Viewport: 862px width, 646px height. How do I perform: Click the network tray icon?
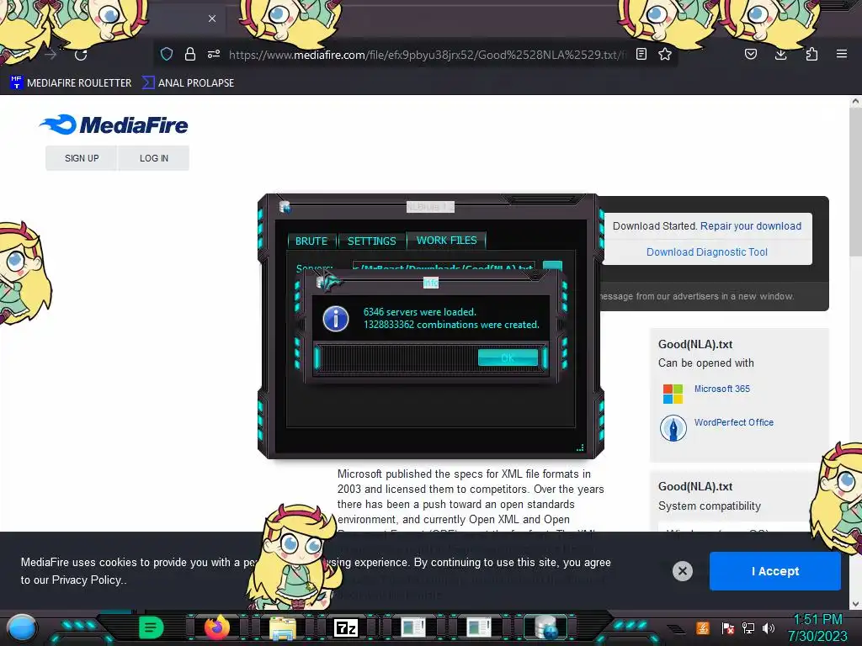(748, 628)
